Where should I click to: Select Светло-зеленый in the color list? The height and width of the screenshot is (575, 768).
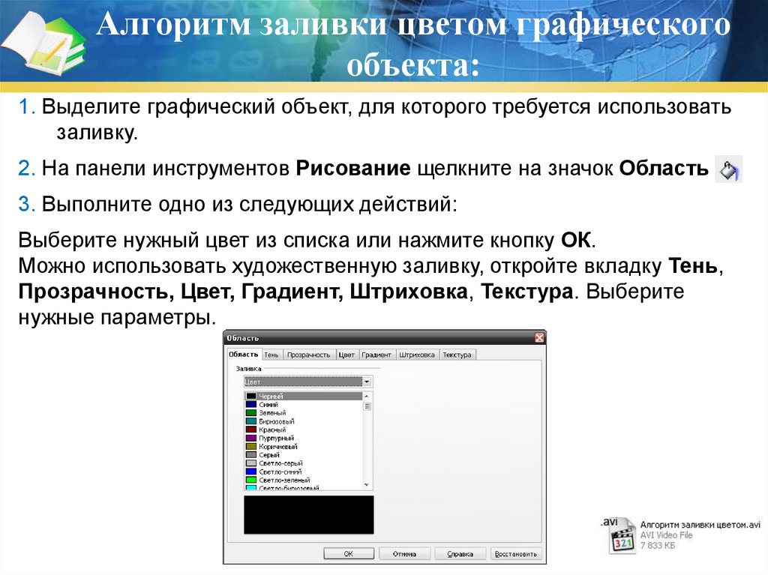[x=303, y=480]
